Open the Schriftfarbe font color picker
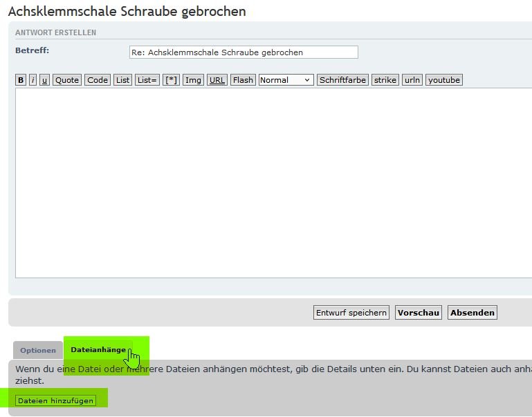This screenshot has width=532, height=417. pos(342,80)
